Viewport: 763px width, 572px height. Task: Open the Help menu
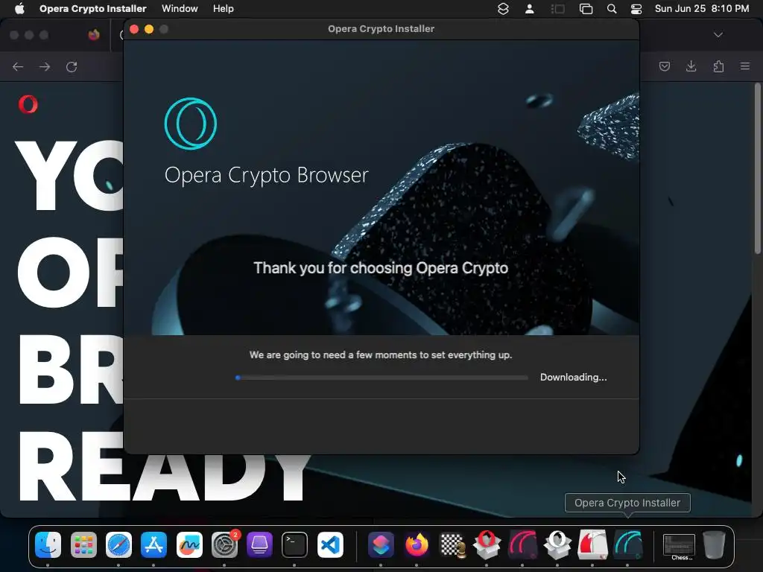(x=224, y=9)
